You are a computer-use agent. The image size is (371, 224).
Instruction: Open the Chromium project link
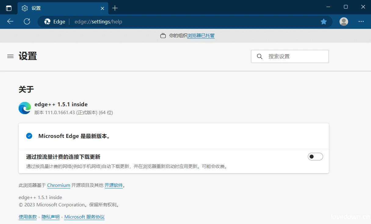[x=59, y=185]
